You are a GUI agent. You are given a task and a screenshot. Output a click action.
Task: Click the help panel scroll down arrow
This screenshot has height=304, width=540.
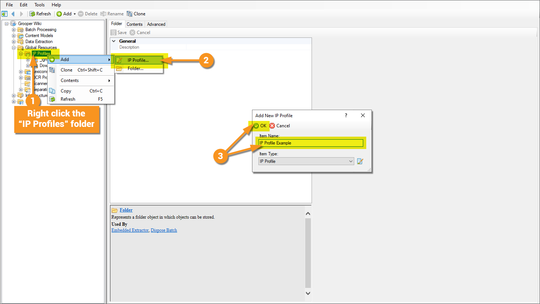(x=308, y=293)
